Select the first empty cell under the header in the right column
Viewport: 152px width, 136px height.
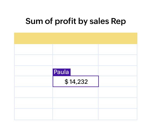(118, 49)
